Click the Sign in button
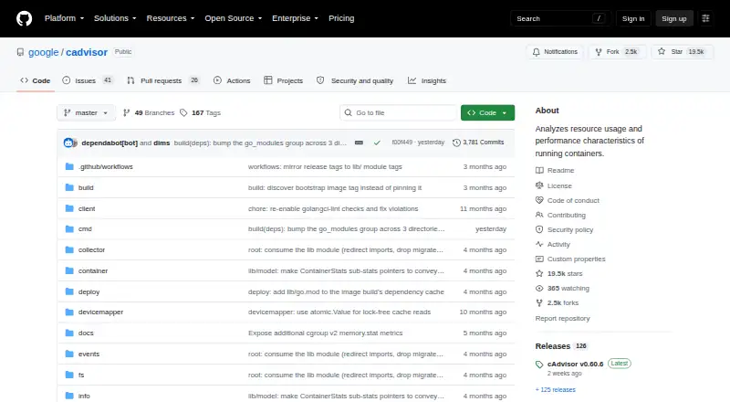730x402 pixels. point(633,18)
